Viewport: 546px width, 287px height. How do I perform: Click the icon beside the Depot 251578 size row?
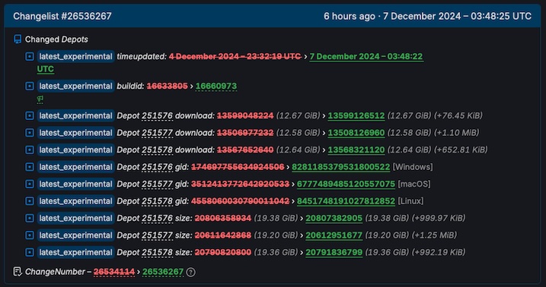point(30,252)
